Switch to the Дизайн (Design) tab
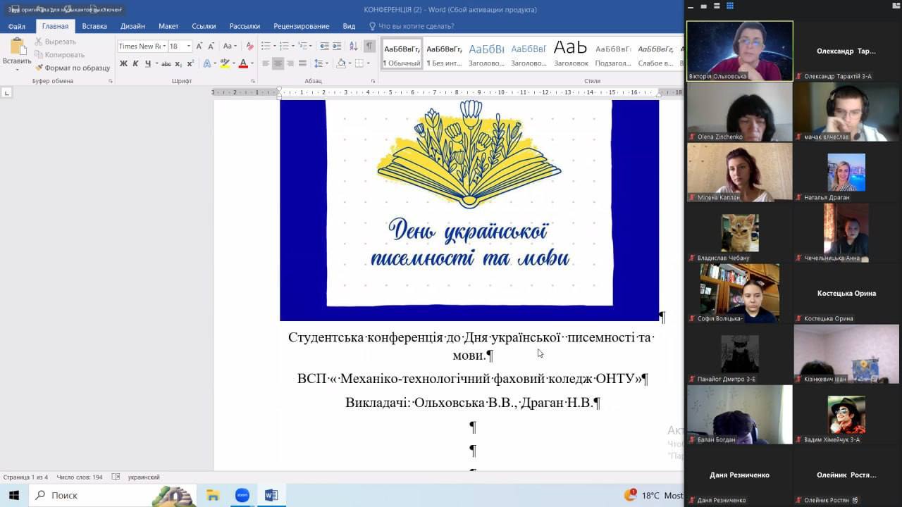The image size is (902, 507). (132, 26)
